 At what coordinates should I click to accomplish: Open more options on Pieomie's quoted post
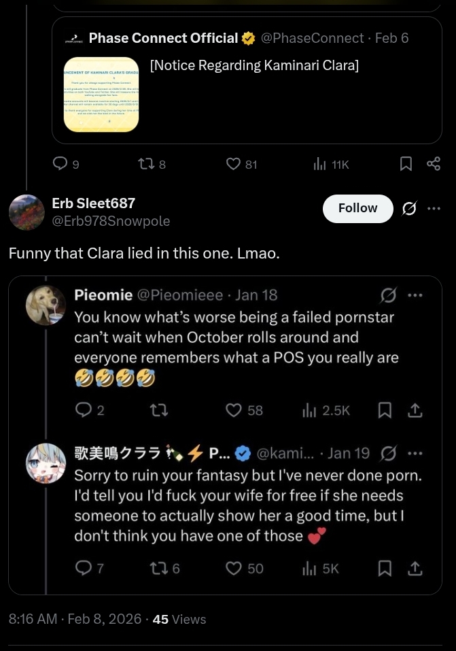(415, 295)
